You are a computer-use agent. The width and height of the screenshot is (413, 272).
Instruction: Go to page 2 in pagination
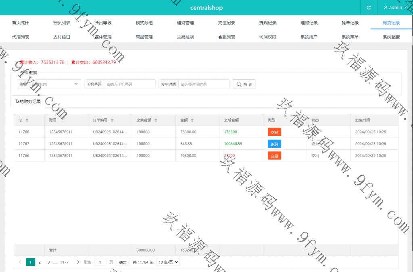[x=40, y=262]
